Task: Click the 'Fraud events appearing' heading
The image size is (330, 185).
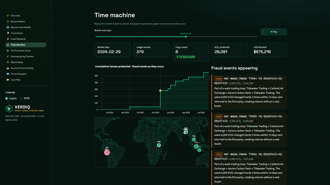Action: [235, 68]
